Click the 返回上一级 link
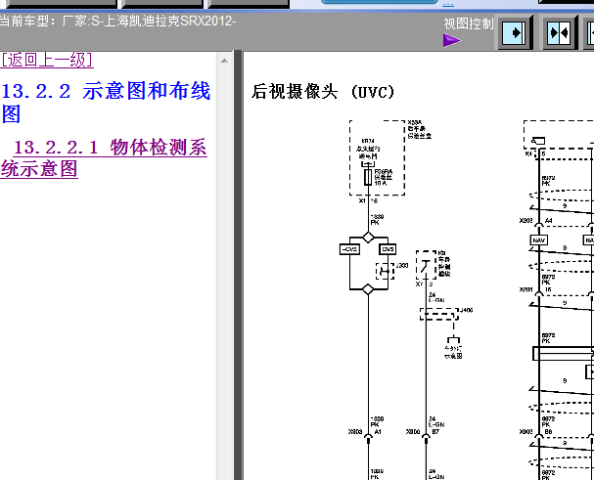This screenshot has height=480, width=594. [x=46, y=60]
